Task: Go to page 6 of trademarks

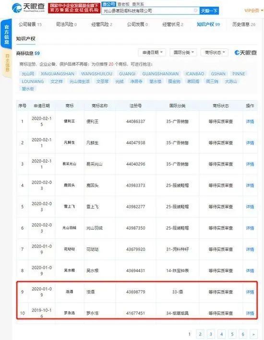Action: click(x=243, y=334)
